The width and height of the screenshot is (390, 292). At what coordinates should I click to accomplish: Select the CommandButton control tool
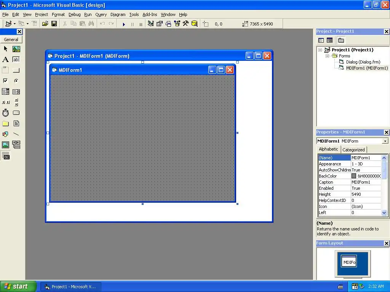pyautogui.click(x=16, y=70)
